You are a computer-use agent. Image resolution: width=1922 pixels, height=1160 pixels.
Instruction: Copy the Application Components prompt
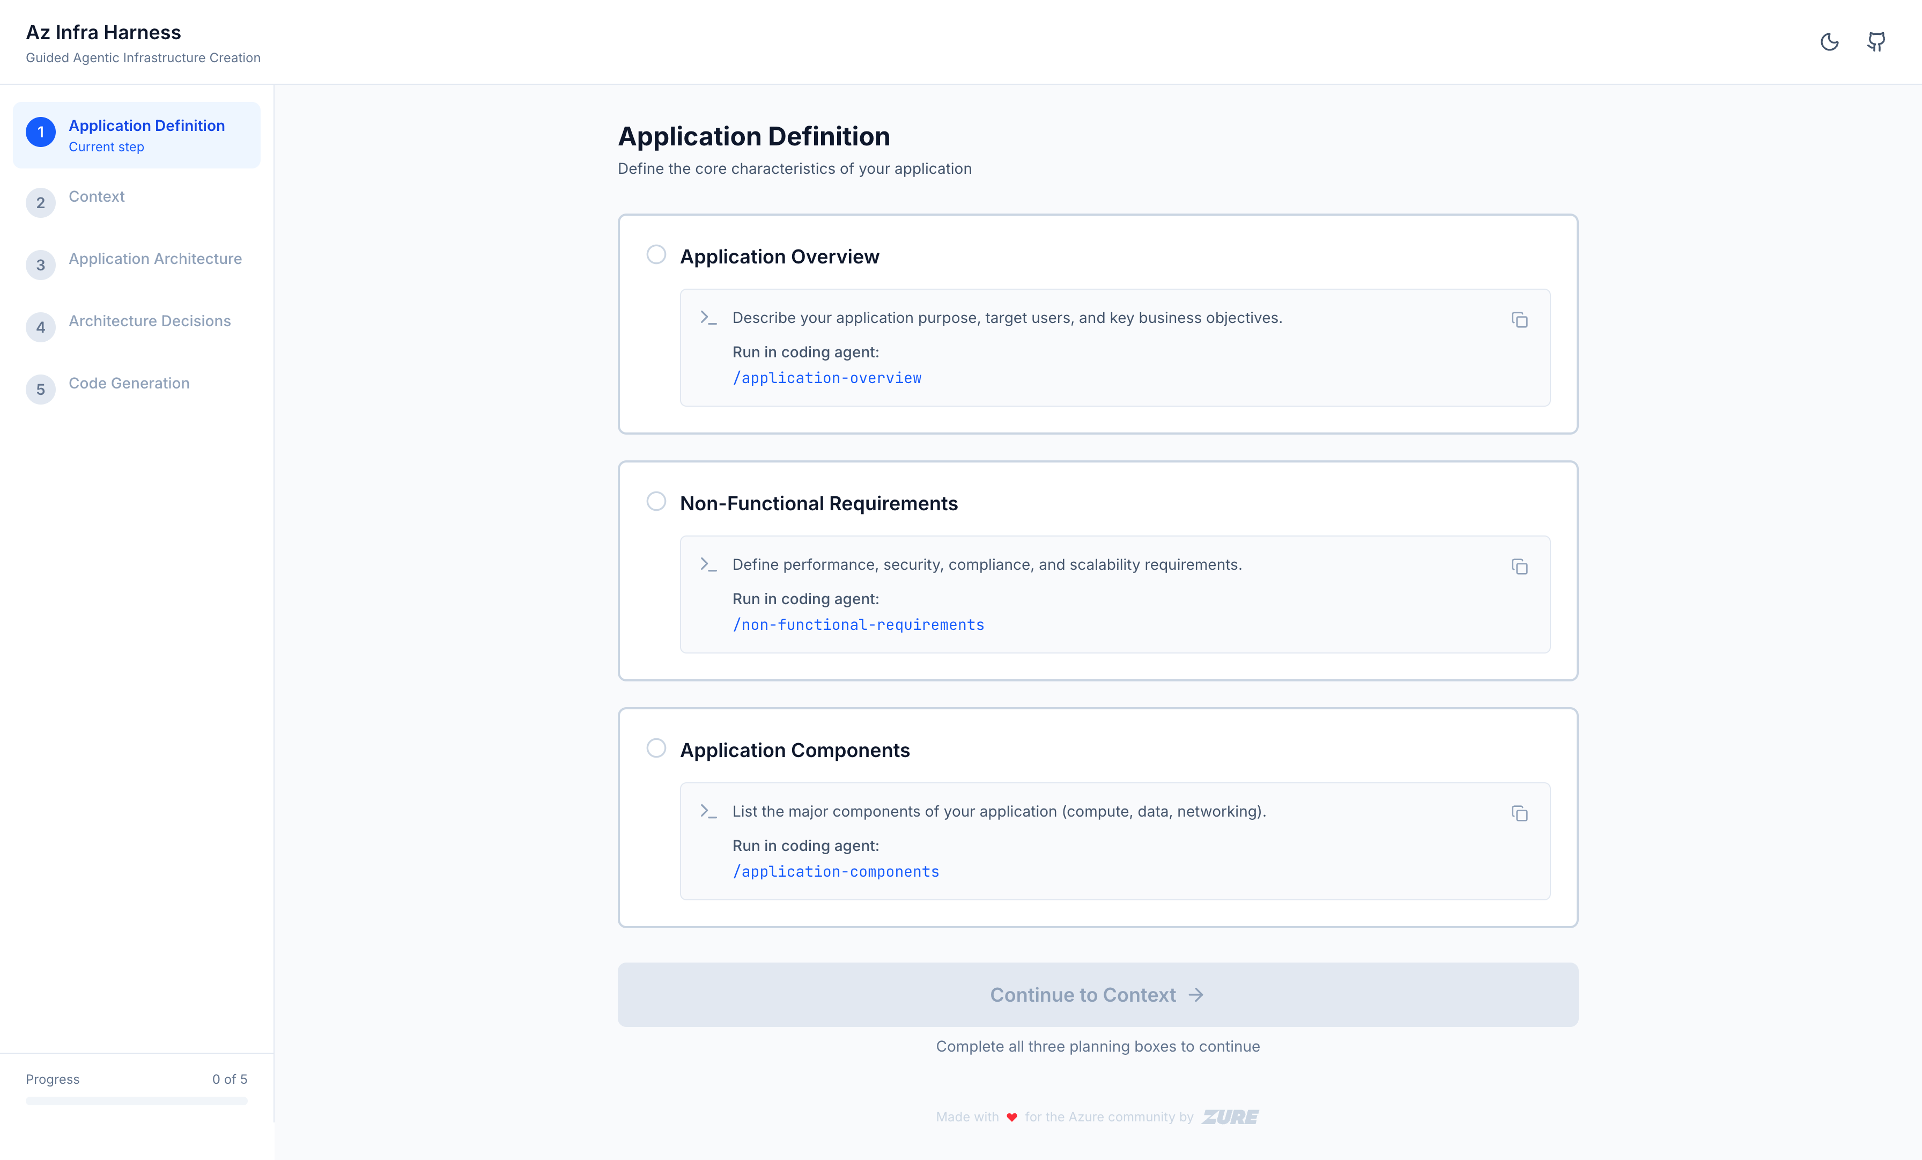point(1520,813)
